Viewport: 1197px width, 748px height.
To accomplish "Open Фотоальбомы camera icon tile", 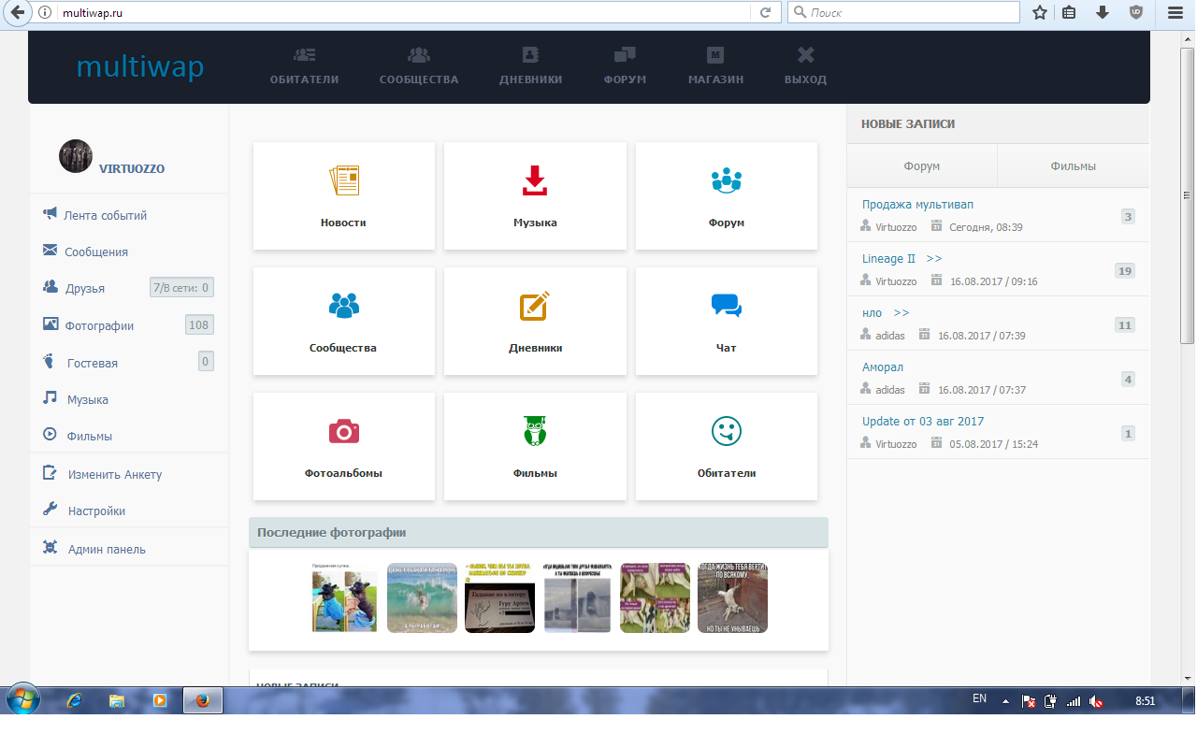I will pyautogui.click(x=343, y=431).
